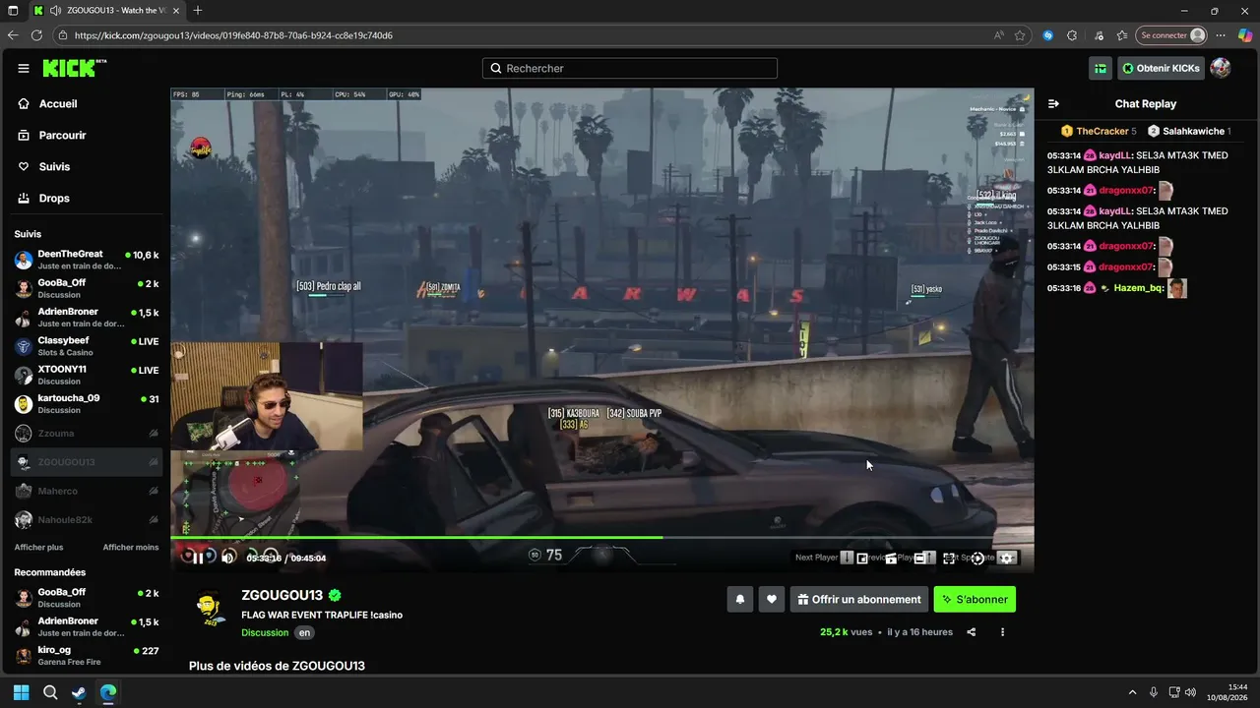Image resolution: width=1260 pixels, height=708 pixels.
Task: Open kiro_og recommended channel
Action: click(87, 656)
